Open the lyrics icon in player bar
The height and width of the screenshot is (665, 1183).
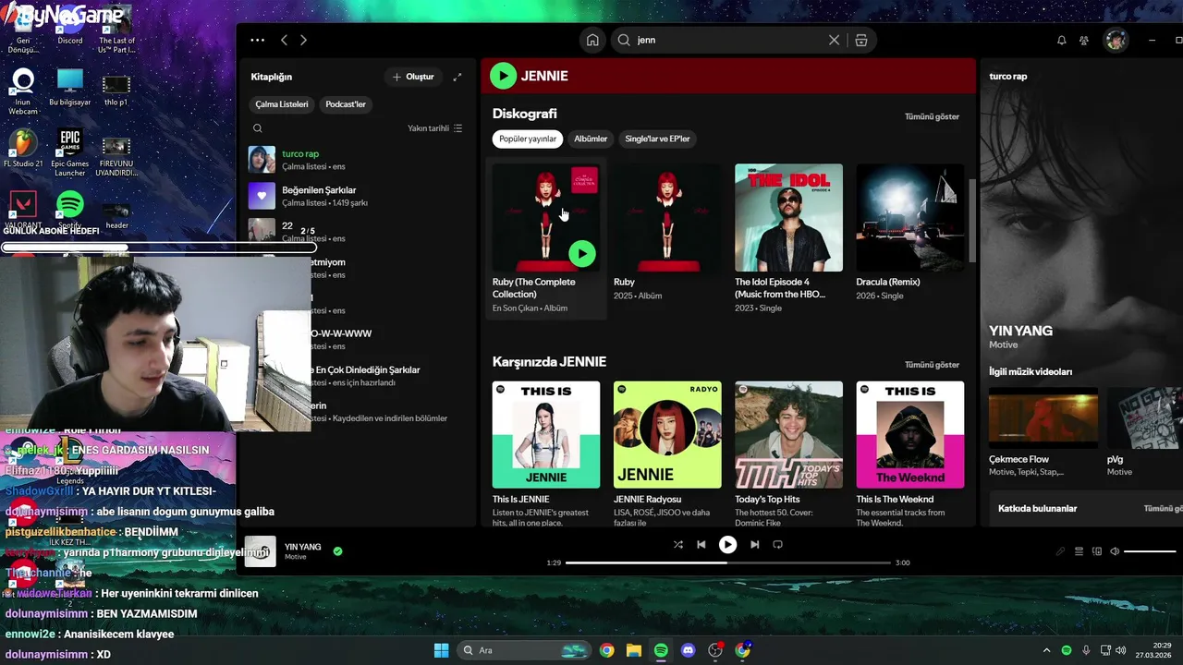coord(1060,551)
